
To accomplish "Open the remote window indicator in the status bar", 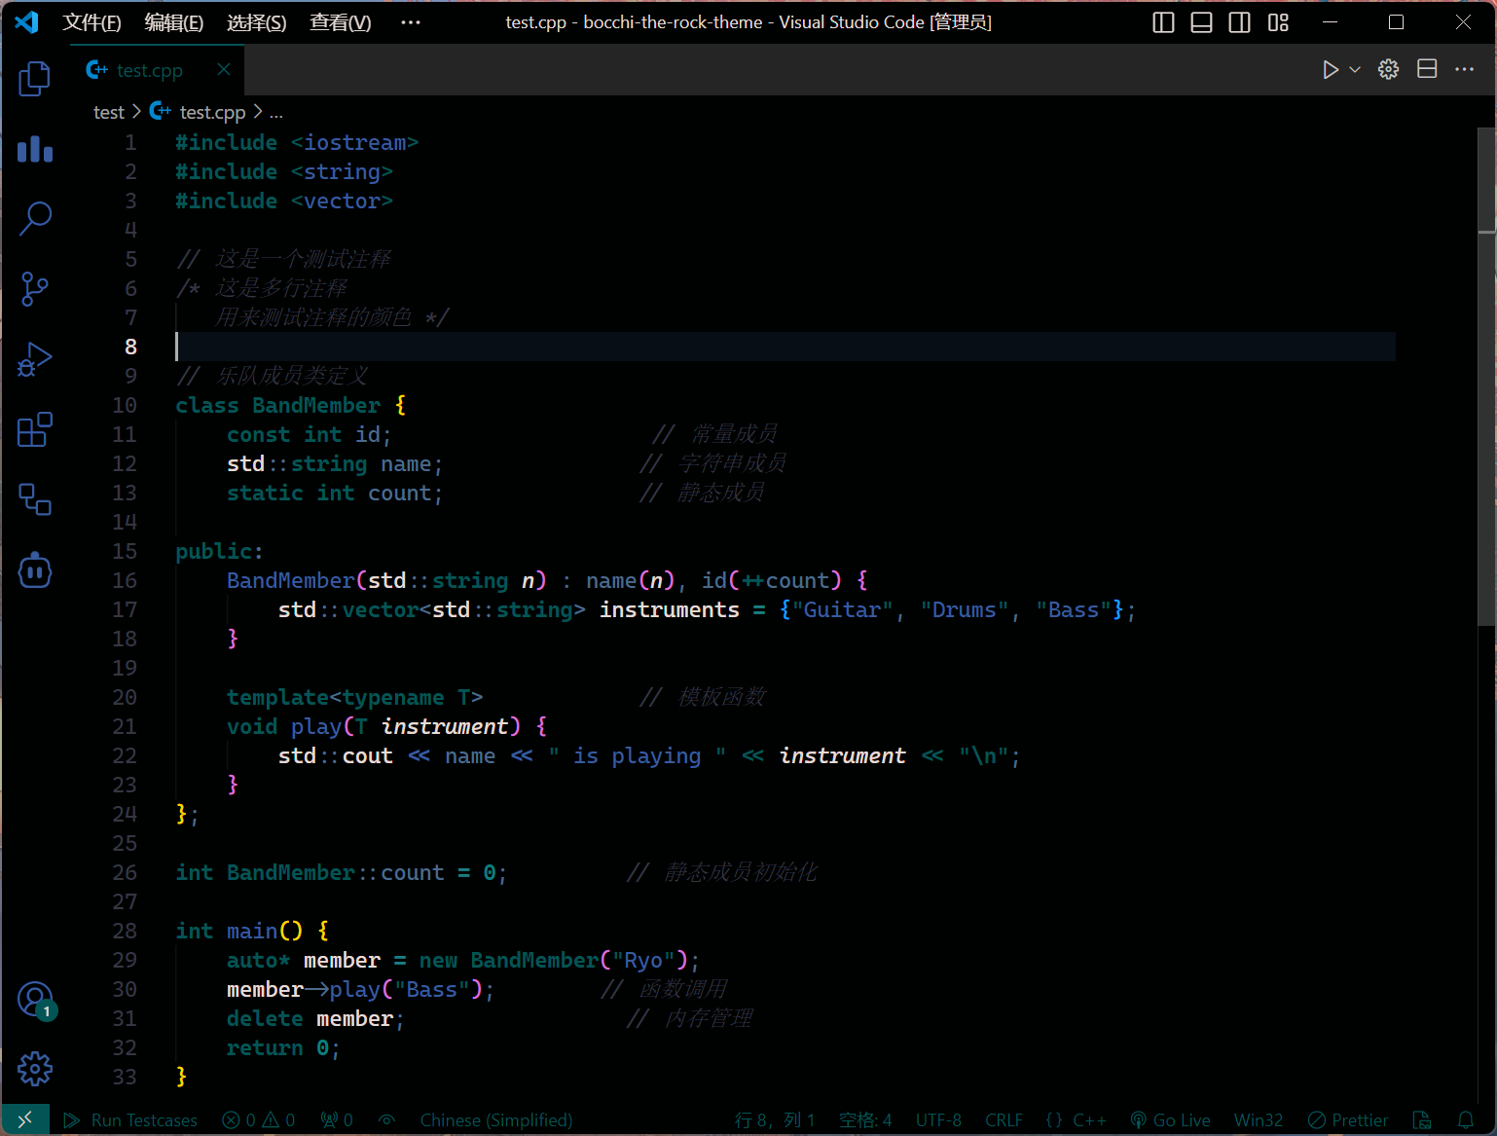I will pyautogui.click(x=25, y=1119).
